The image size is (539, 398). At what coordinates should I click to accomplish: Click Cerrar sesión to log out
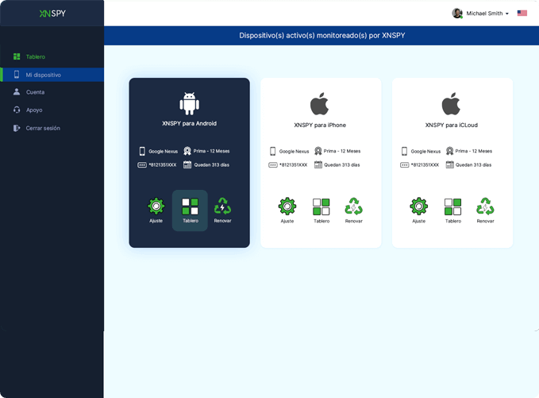[x=43, y=128]
